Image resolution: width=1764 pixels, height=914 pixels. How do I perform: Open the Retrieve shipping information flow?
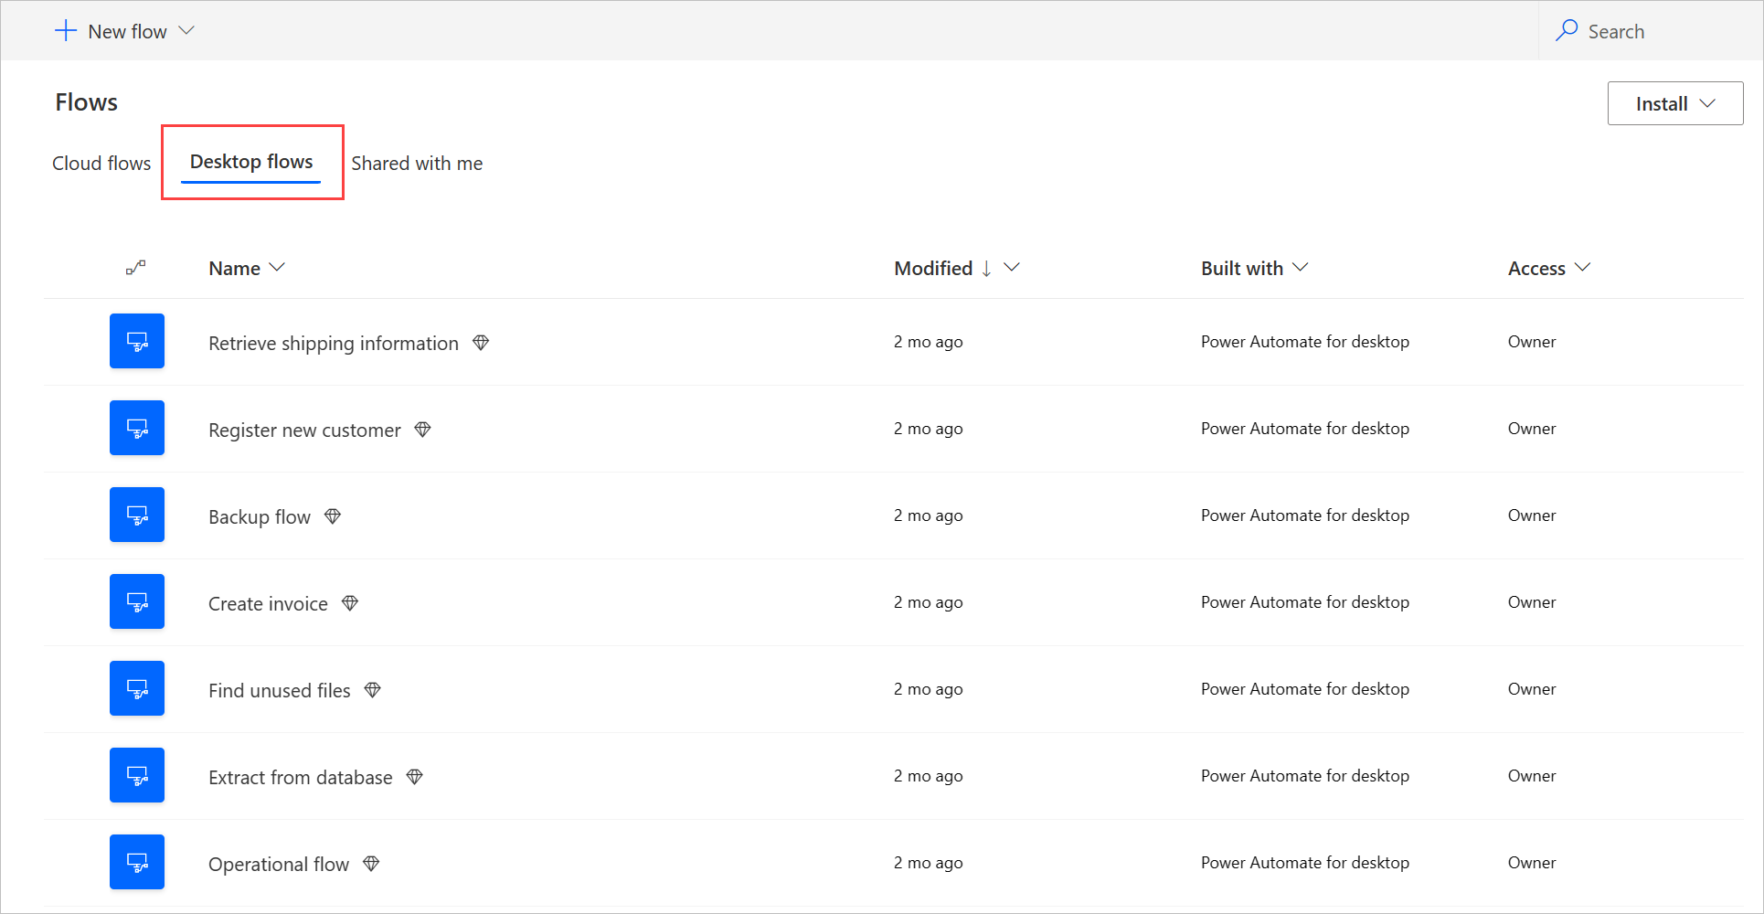tap(334, 343)
